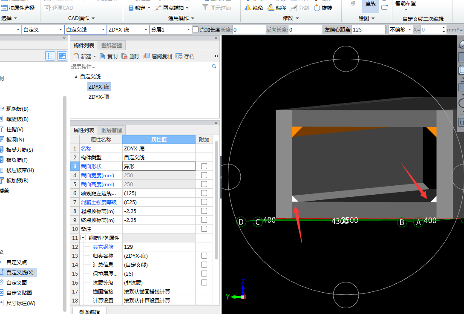Switch to the 属性列表 tab
Screen dimensions: 464x314
tap(84, 130)
